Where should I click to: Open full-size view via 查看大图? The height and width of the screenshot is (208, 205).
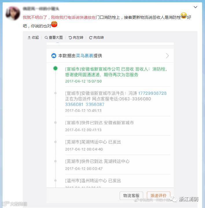(54, 38)
